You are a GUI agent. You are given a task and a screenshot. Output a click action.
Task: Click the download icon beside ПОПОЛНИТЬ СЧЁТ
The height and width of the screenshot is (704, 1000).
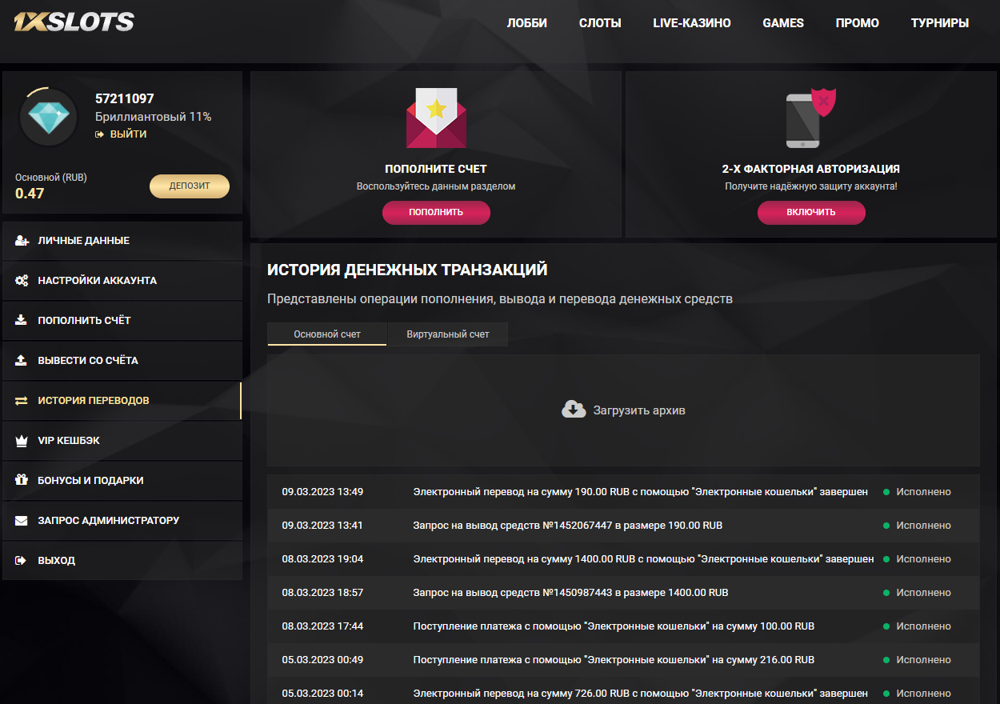point(22,321)
